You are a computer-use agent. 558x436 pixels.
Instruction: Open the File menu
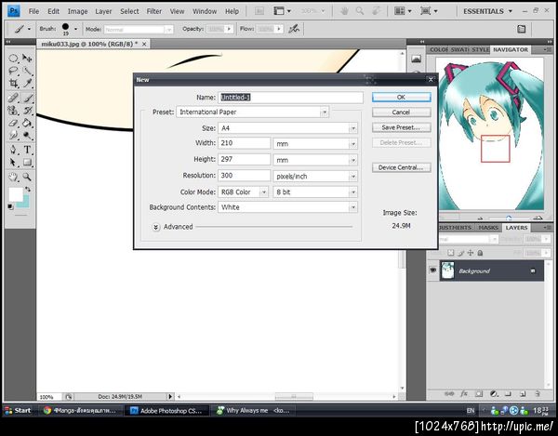coord(33,11)
